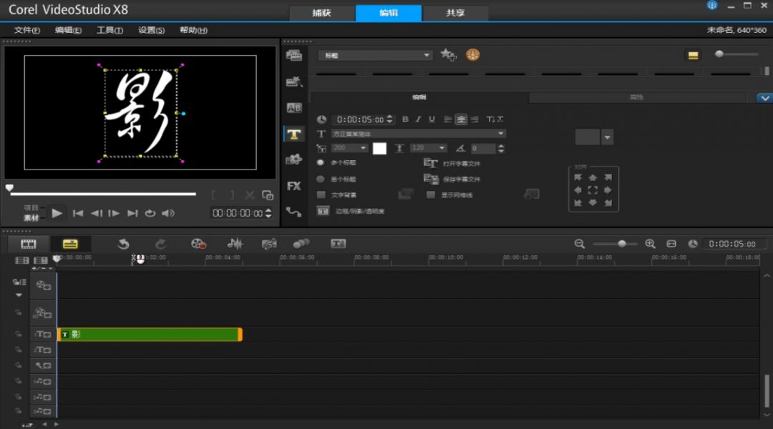Fit project in timeline window icon

point(671,244)
